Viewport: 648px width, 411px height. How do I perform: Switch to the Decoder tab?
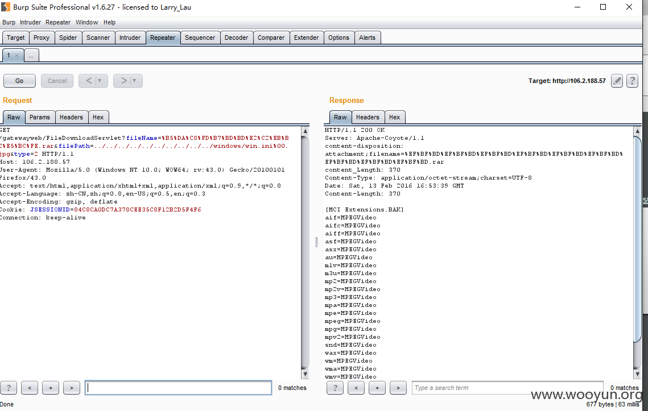point(237,38)
